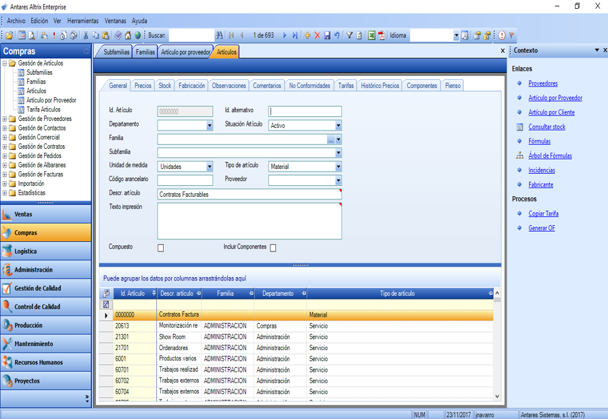Click the grid scrollbar down arrow

coord(497,396)
